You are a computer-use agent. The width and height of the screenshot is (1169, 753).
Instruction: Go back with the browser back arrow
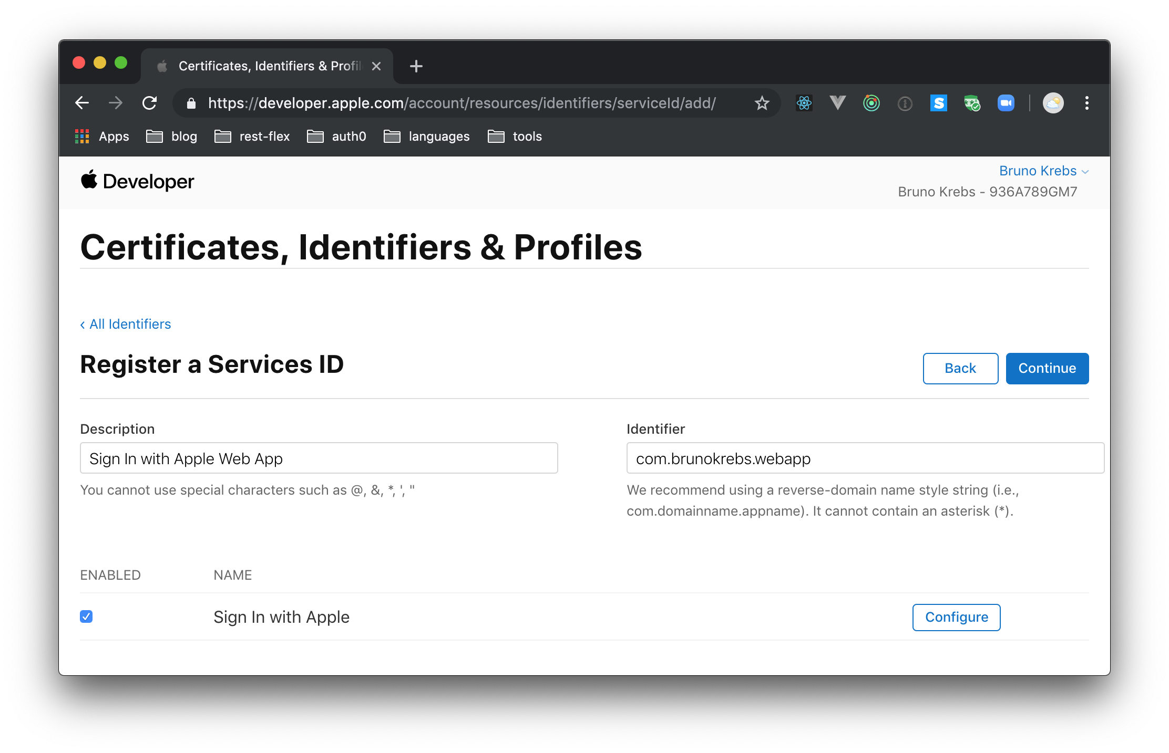pyautogui.click(x=82, y=103)
